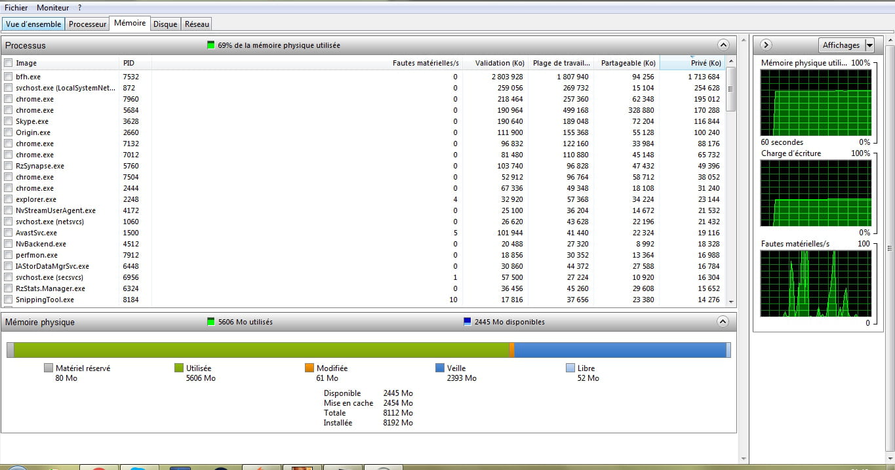The width and height of the screenshot is (895, 470).
Task: Select the NvStreamUserAgent.exe process name
Action: coord(56,210)
